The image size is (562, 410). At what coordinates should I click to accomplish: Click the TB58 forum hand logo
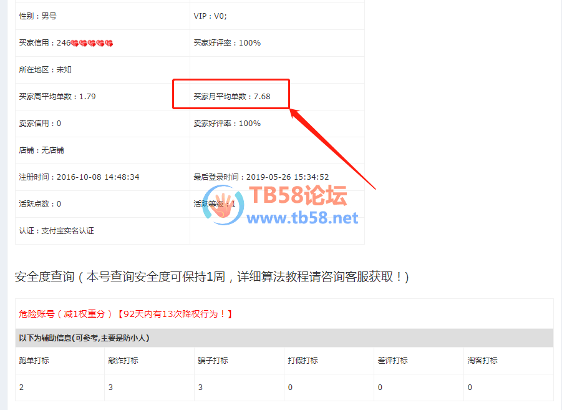223,205
